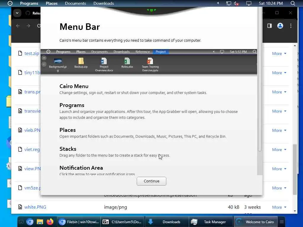Screen dimensions: 303x227
Task: Open the browser profile avatar
Action: (x=280, y=26)
